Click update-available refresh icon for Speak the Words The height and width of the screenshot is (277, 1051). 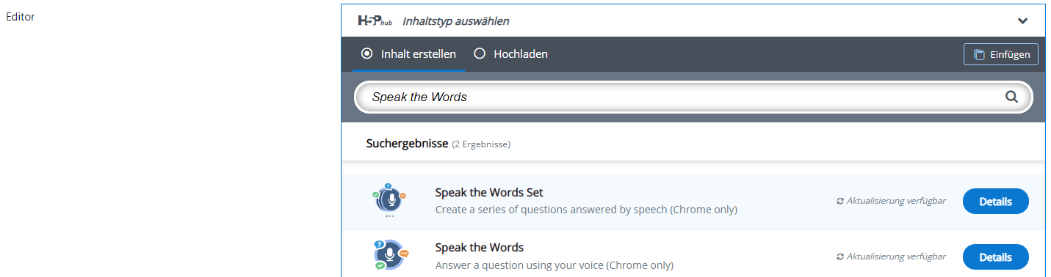[840, 256]
